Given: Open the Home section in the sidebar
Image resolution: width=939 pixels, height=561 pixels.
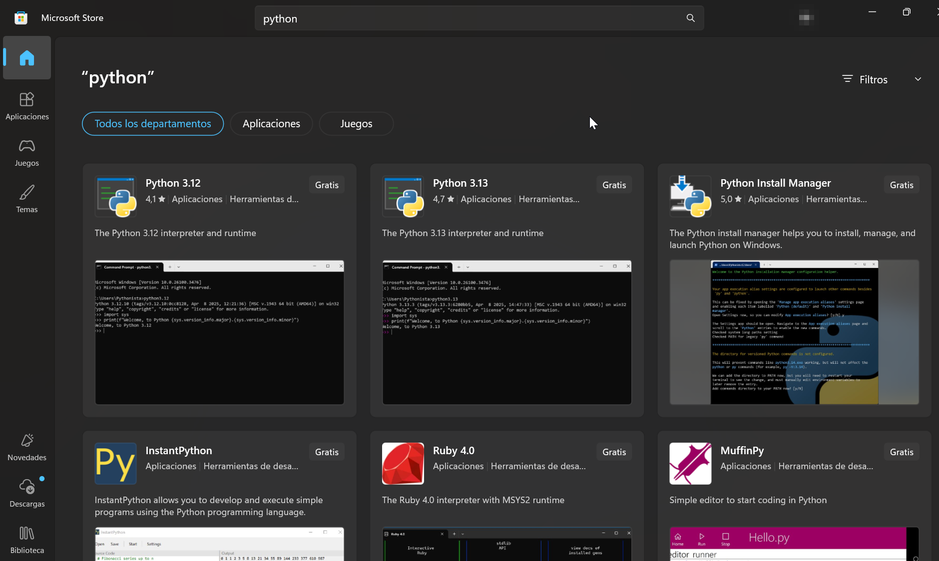Looking at the screenshot, I should [27, 58].
